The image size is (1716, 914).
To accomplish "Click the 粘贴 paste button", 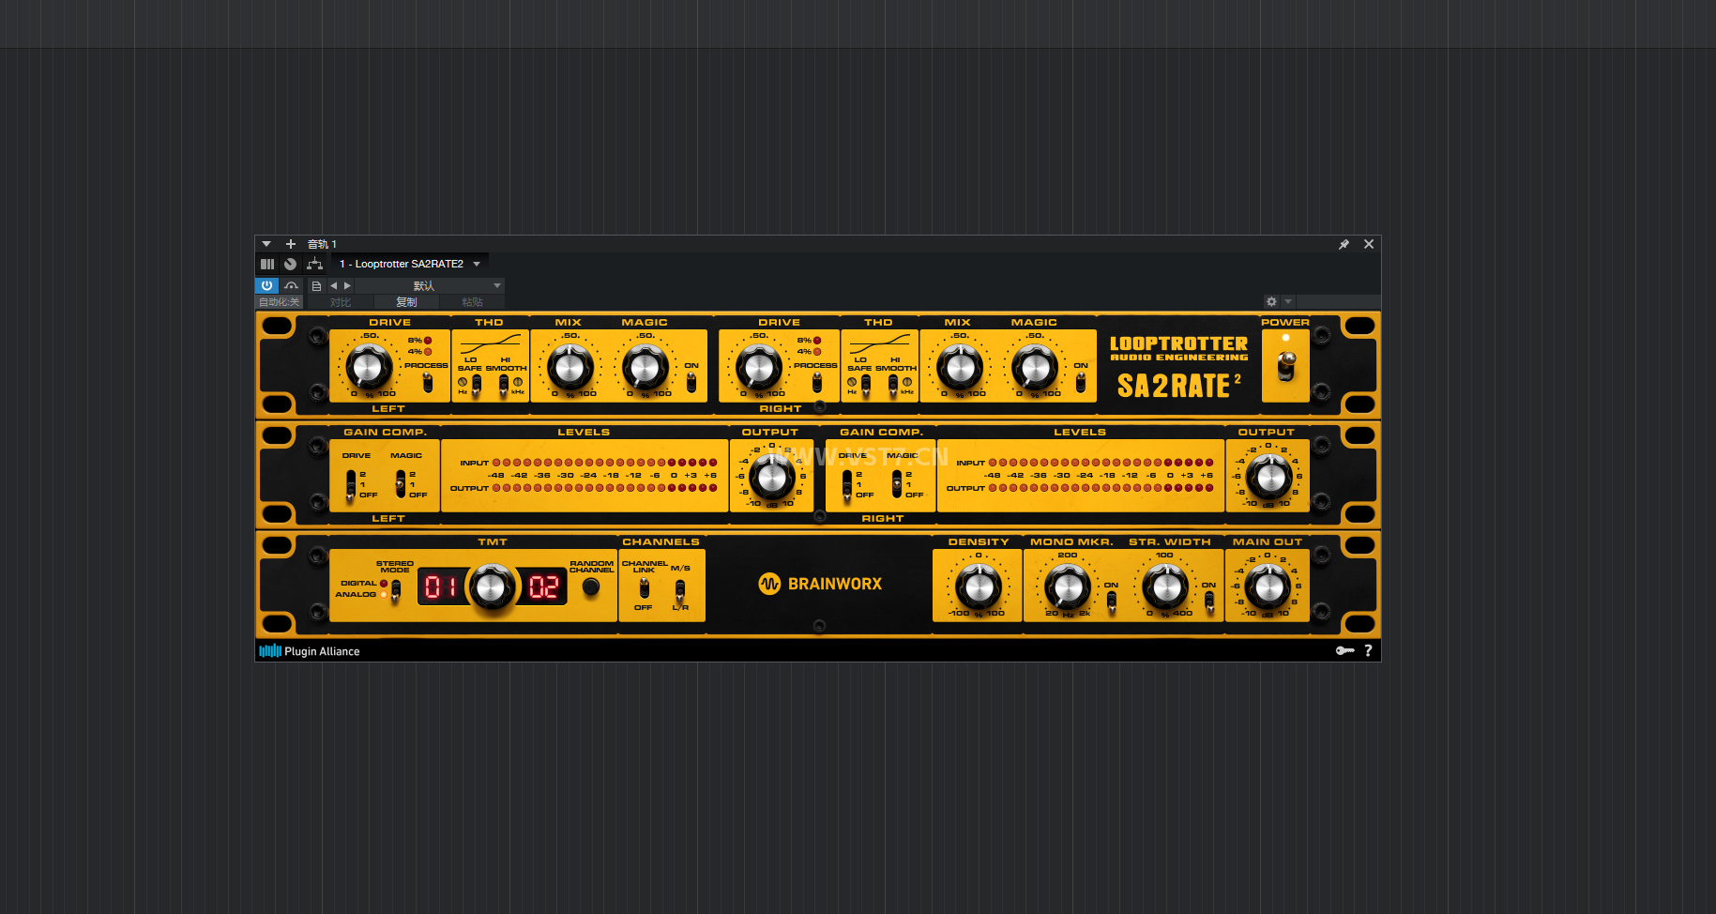I will point(472,302).
